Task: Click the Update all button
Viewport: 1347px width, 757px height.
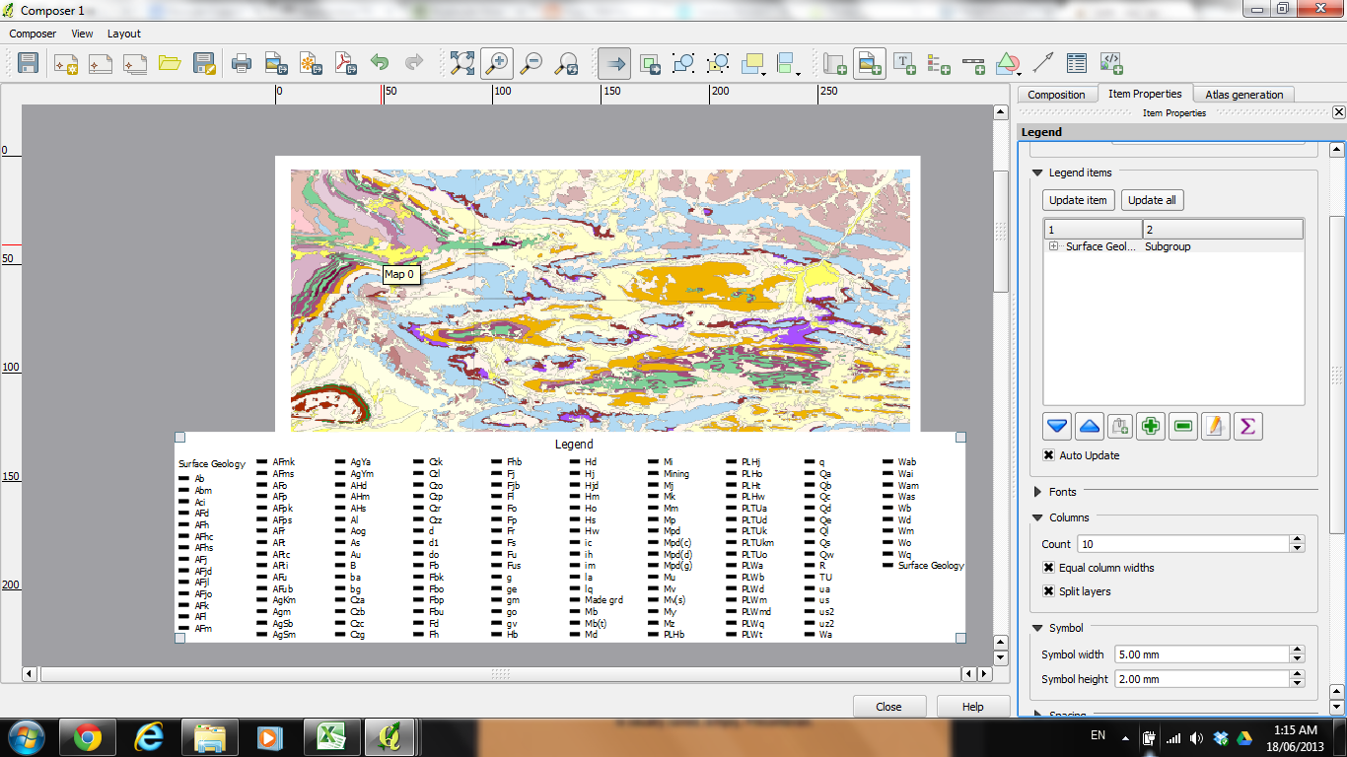Action: (1152, 200)
